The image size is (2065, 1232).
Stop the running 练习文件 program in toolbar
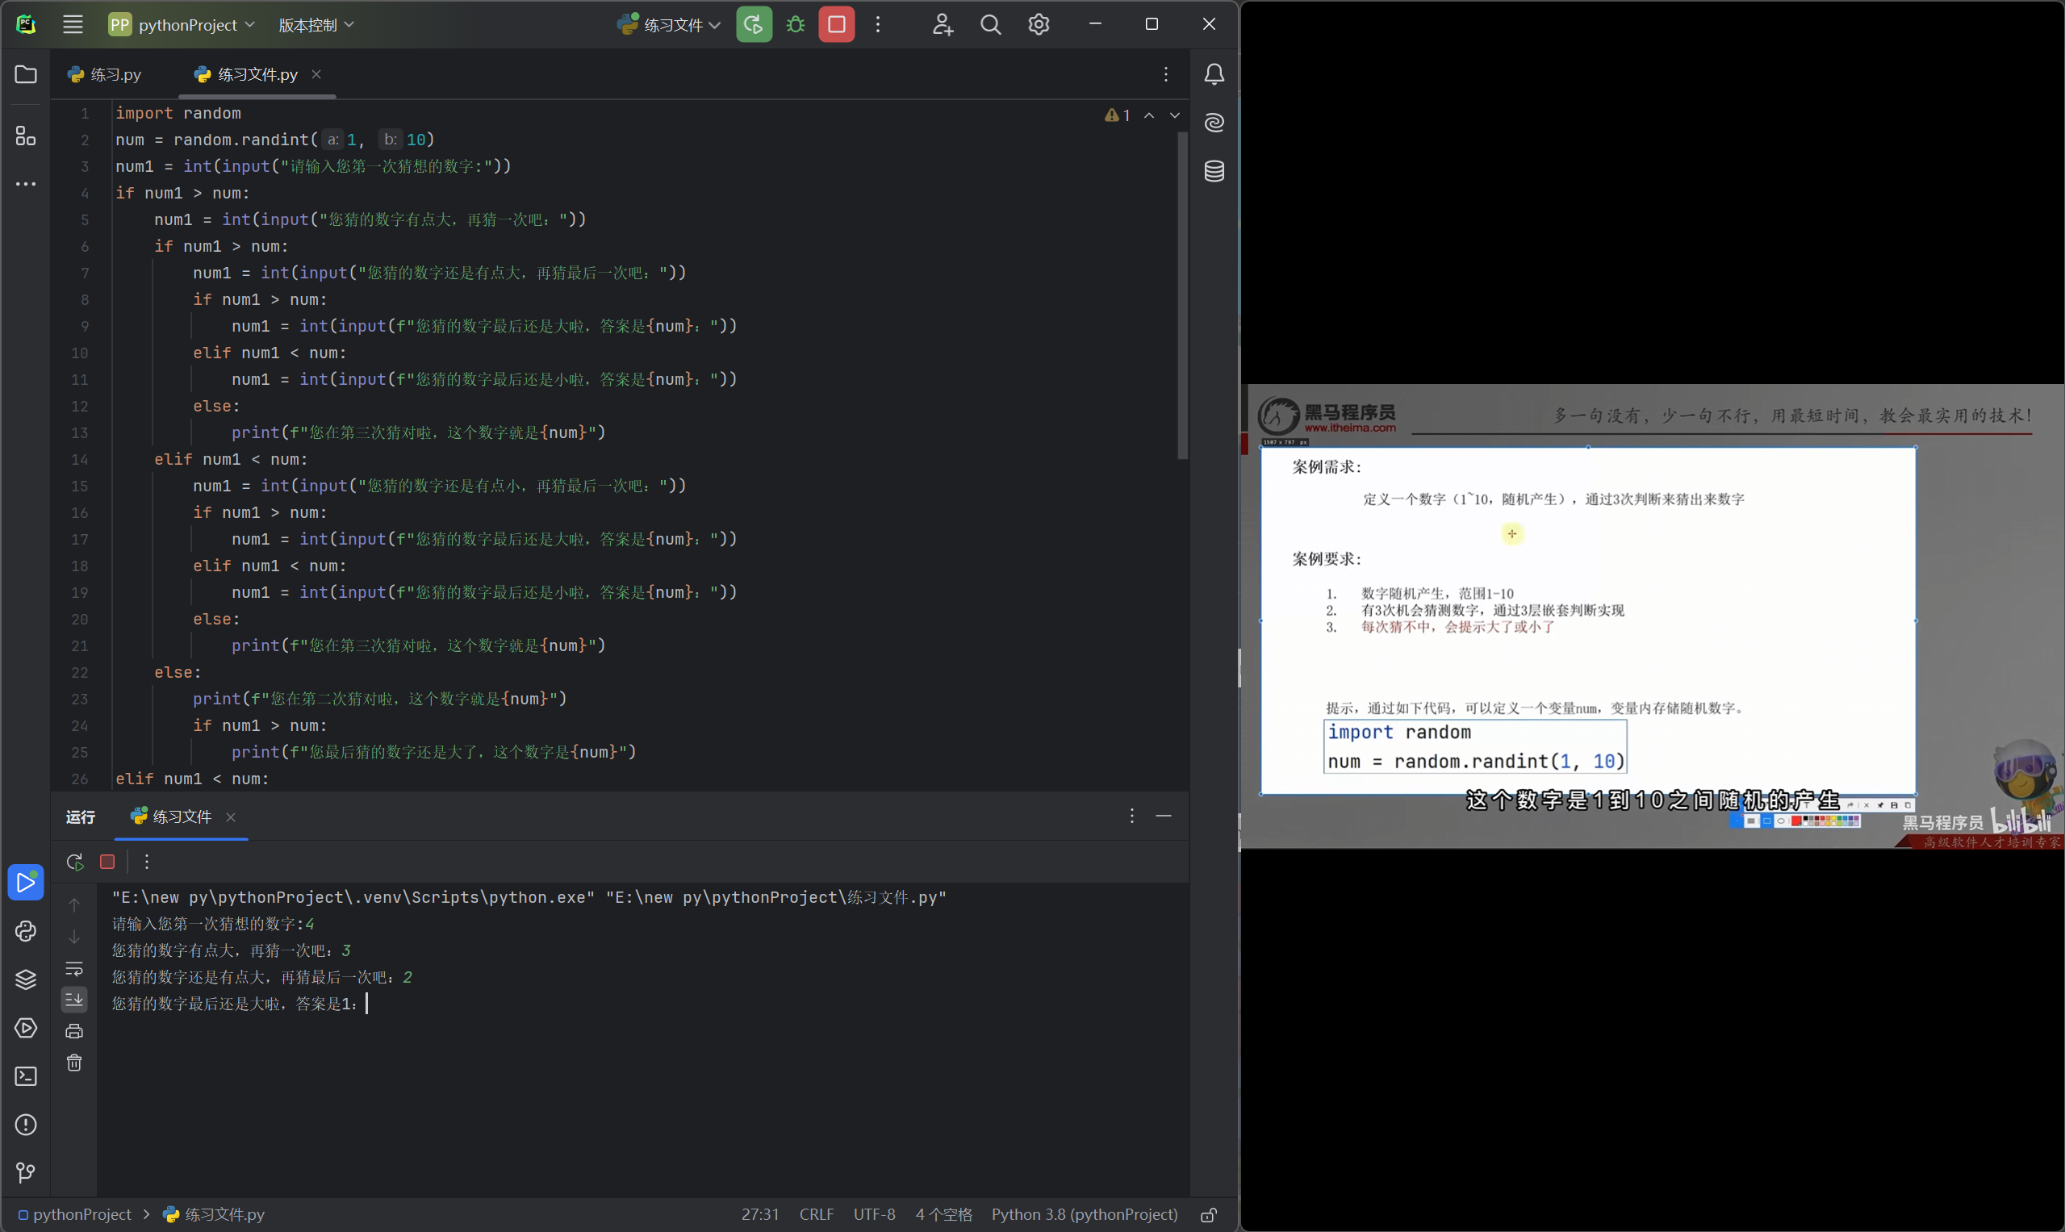point(836,25)
